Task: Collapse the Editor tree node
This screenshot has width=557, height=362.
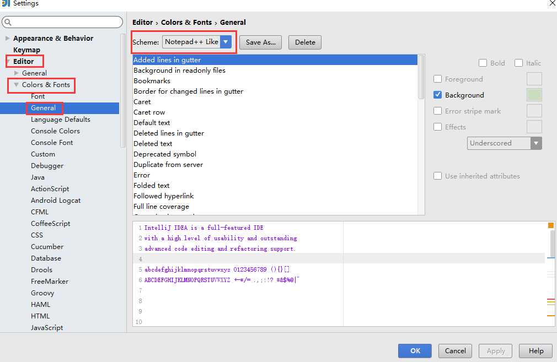Action: point(8,61)
